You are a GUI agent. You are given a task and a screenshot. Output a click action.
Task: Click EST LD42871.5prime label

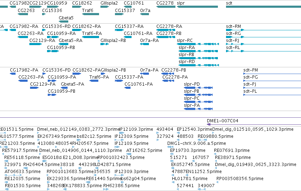pos(113,165)
